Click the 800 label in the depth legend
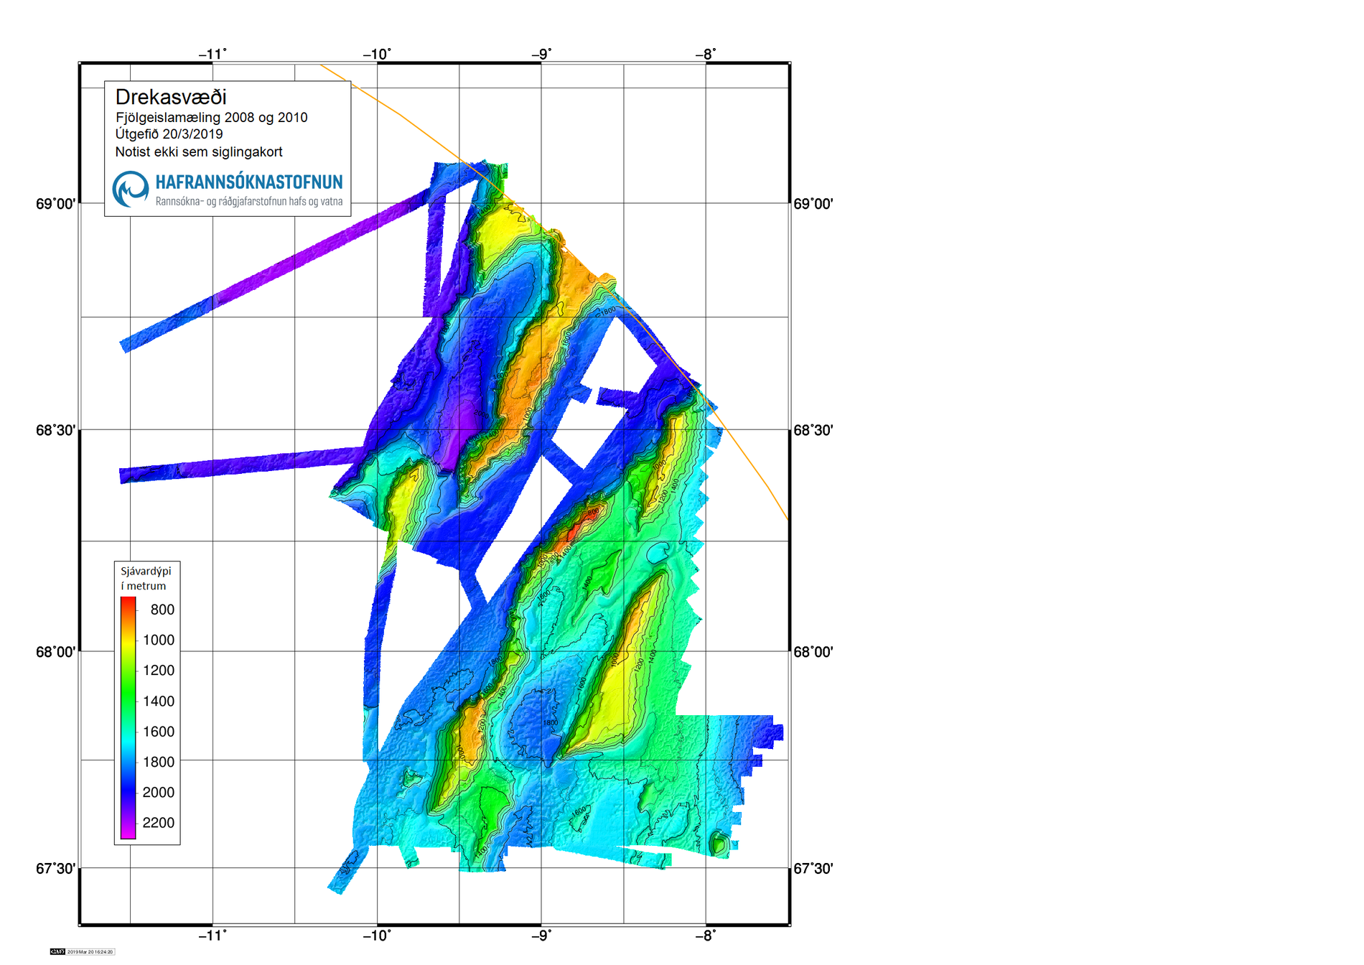This screenshot has height=965, width=1364. (x=162, y=610)
